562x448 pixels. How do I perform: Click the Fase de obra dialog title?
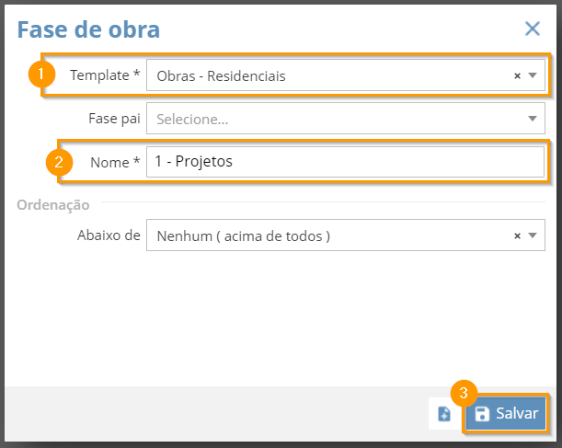coord(88,29)
